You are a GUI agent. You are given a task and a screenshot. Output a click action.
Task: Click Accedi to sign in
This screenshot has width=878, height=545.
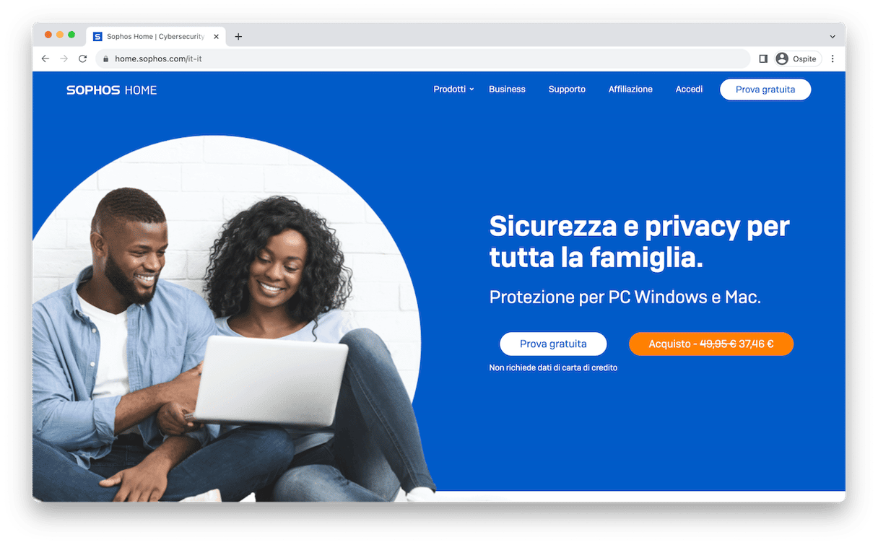pyautogui.click(x=689, y=90)
